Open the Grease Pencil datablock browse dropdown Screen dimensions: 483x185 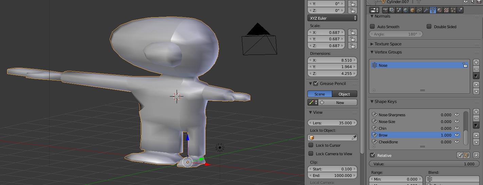pyautogui.click(x=312, y=102)
